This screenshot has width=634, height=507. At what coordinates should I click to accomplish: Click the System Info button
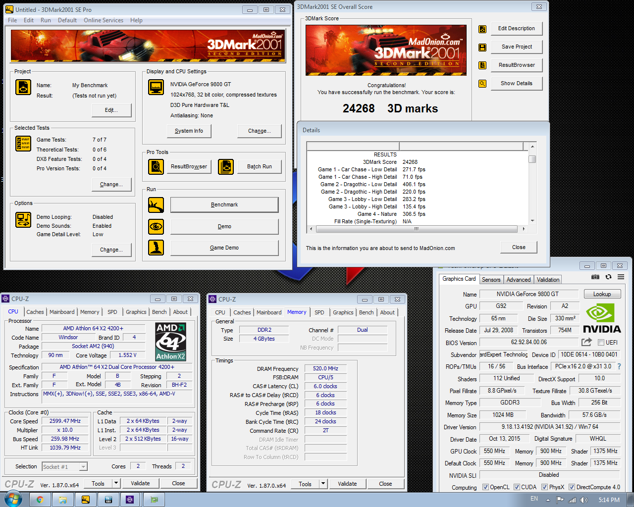coord(189,131)
